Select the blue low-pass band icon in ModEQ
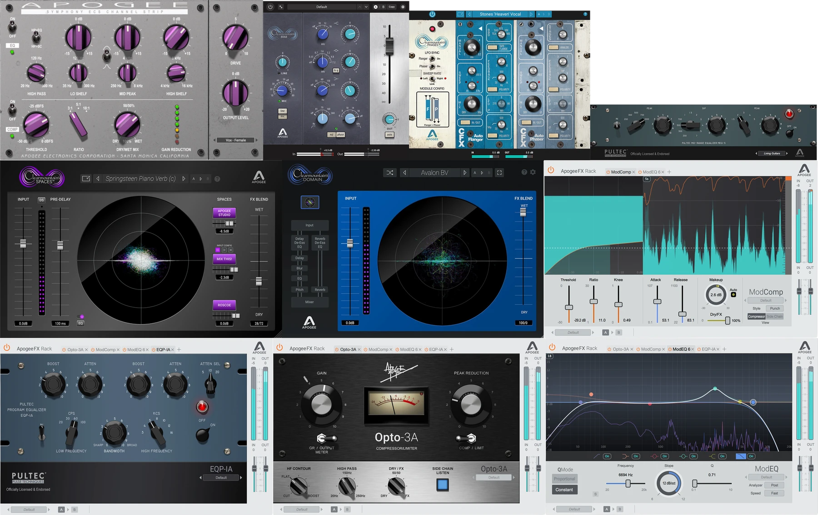818x515 pixels. (741, 456)
